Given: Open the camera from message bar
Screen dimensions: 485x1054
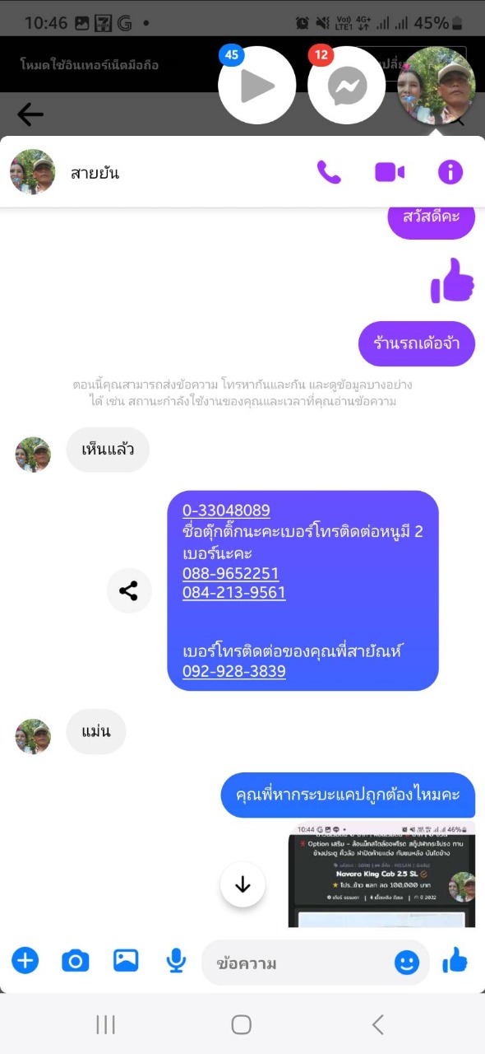Looking at the screenshot, I should coord(75,960).
